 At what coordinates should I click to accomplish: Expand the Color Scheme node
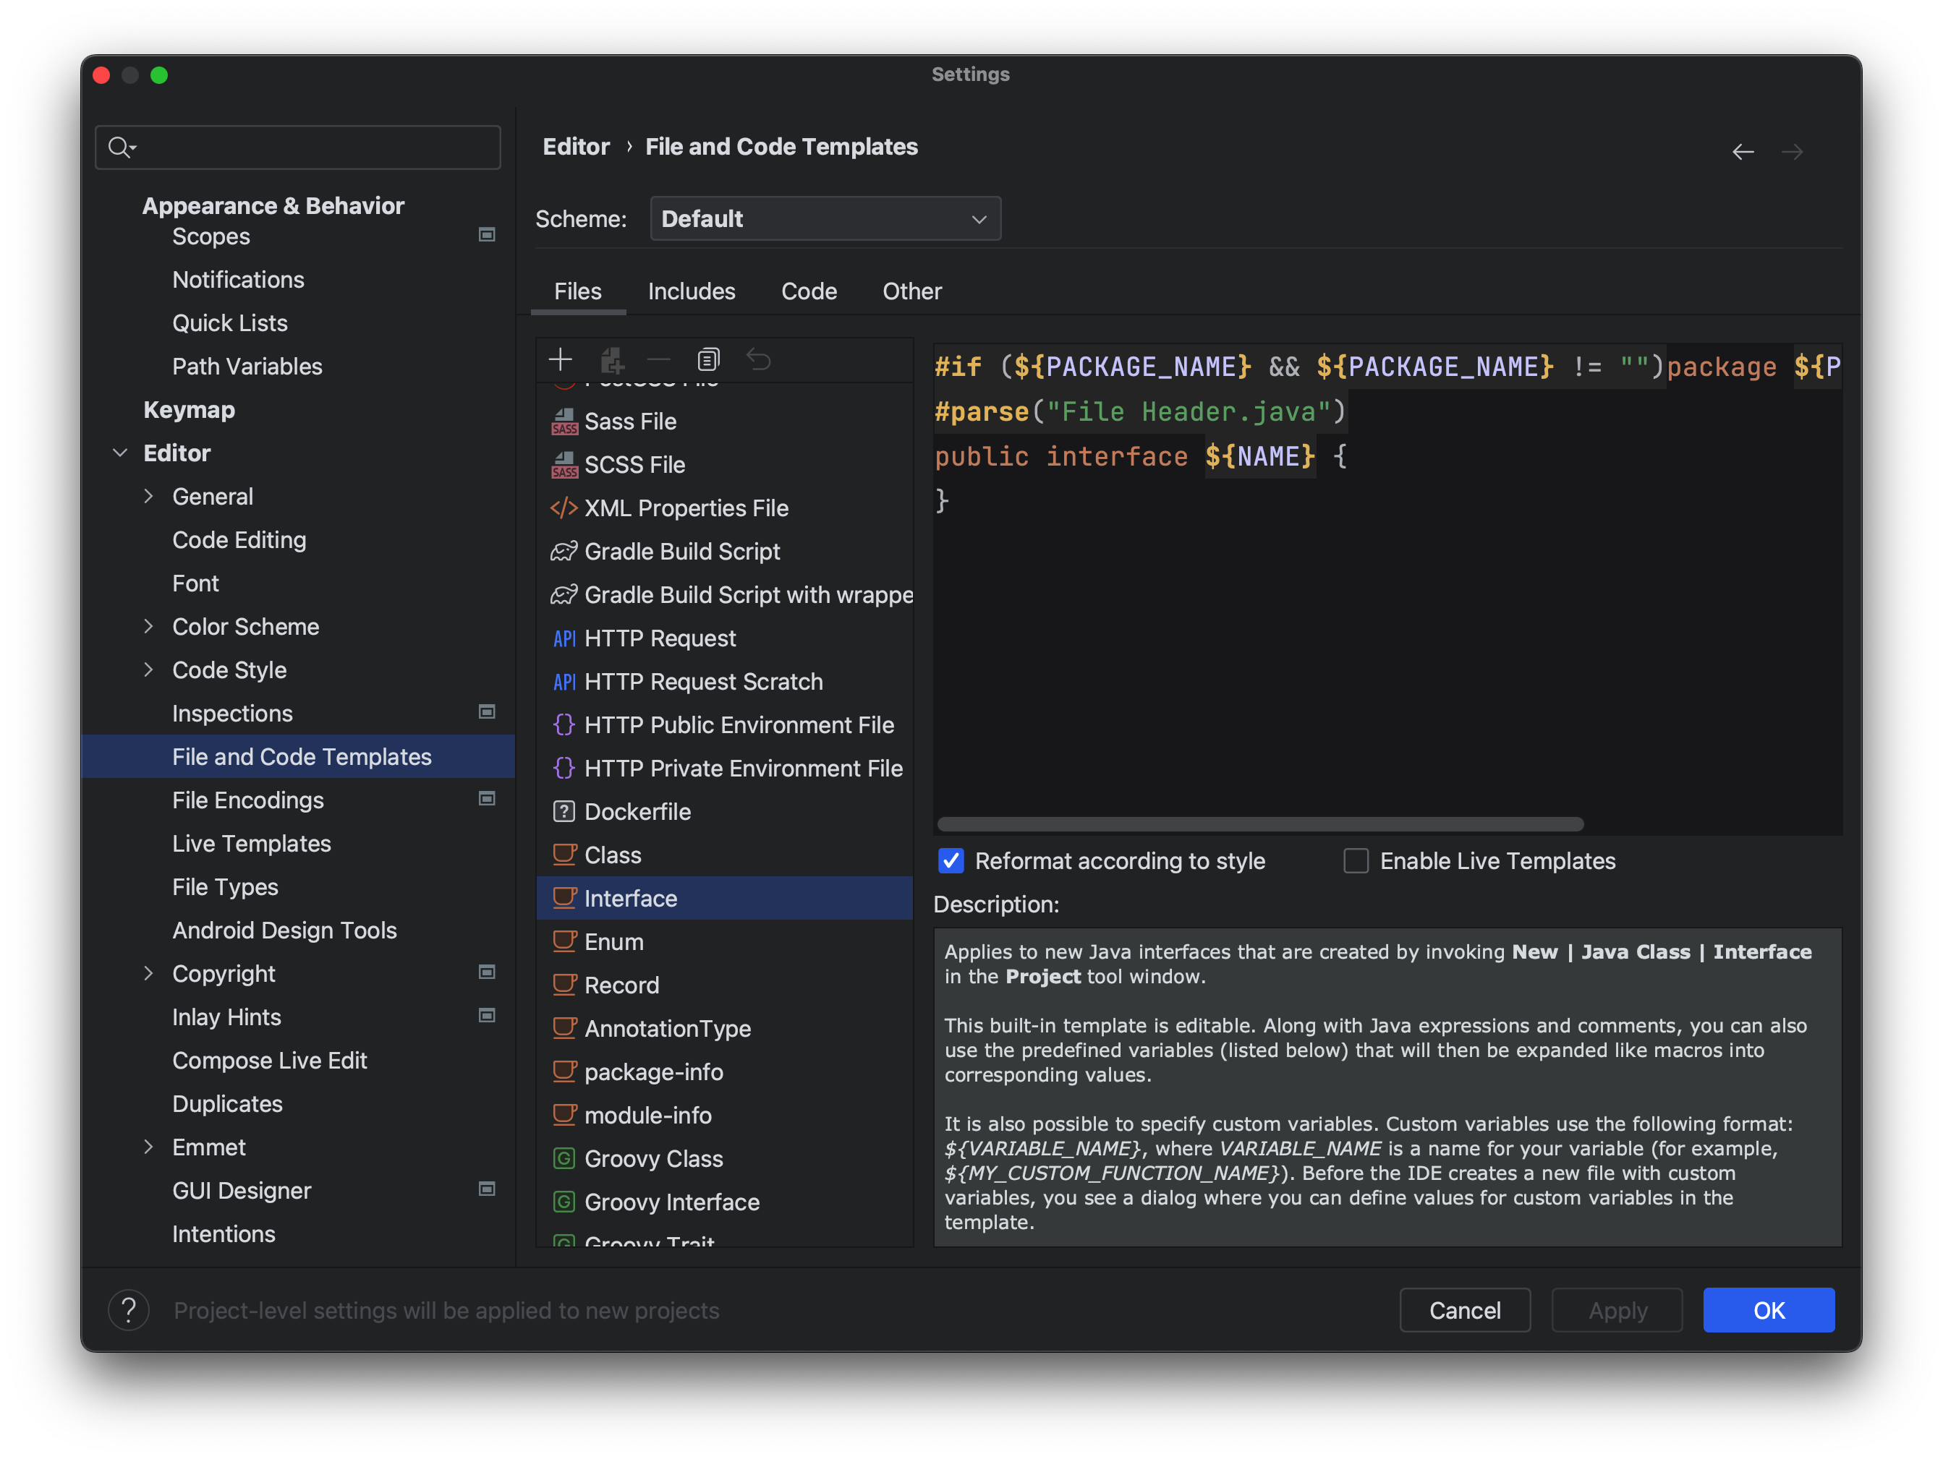pyautogui.click(x=148, y=626)
